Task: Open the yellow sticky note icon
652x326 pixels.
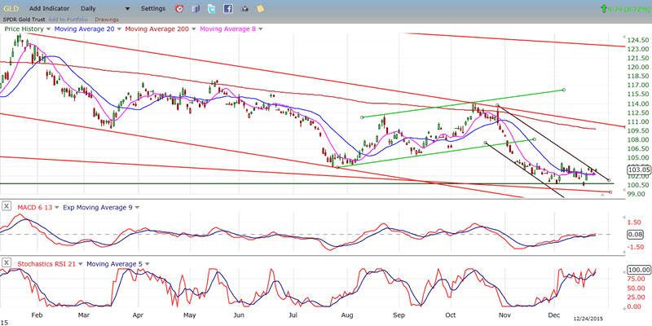Action: coord(260,8)
